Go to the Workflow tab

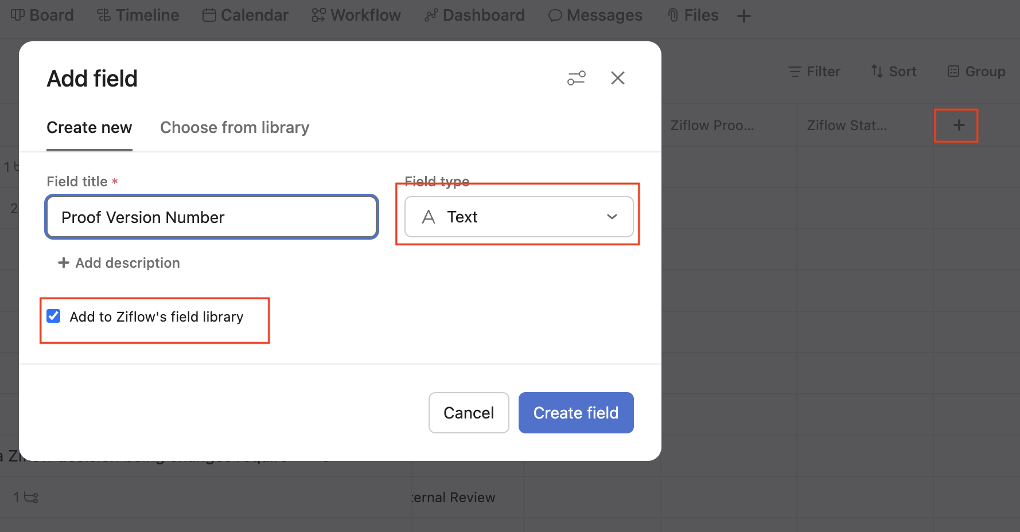[356, 15]
